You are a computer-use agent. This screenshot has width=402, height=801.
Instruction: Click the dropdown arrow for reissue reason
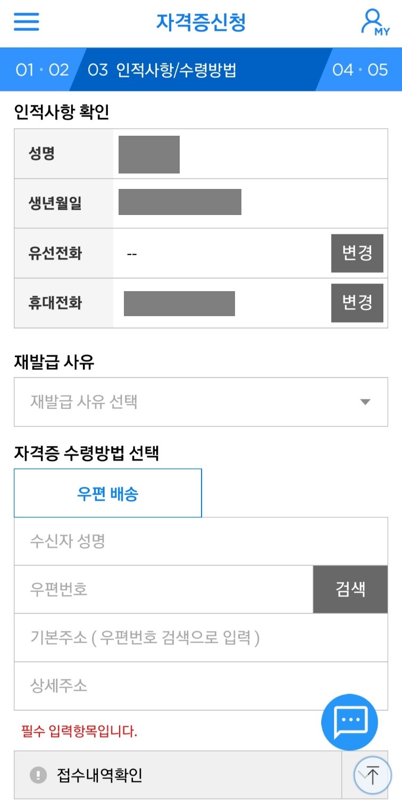pos(365,402)
